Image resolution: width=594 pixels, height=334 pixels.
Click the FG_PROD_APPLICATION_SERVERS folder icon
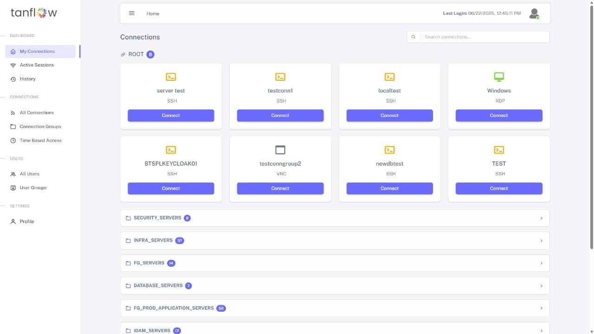129,308
